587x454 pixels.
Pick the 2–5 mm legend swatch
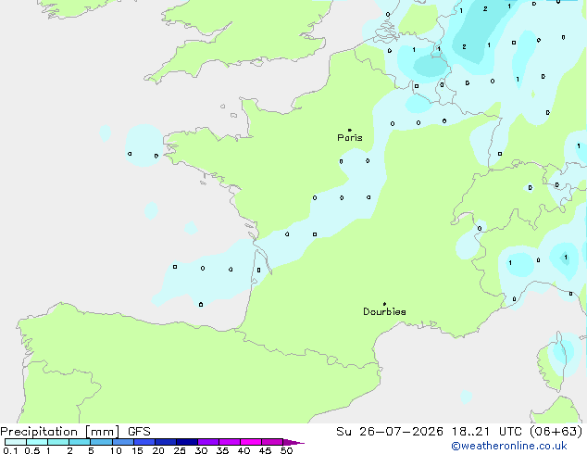(x=80, y=442)
